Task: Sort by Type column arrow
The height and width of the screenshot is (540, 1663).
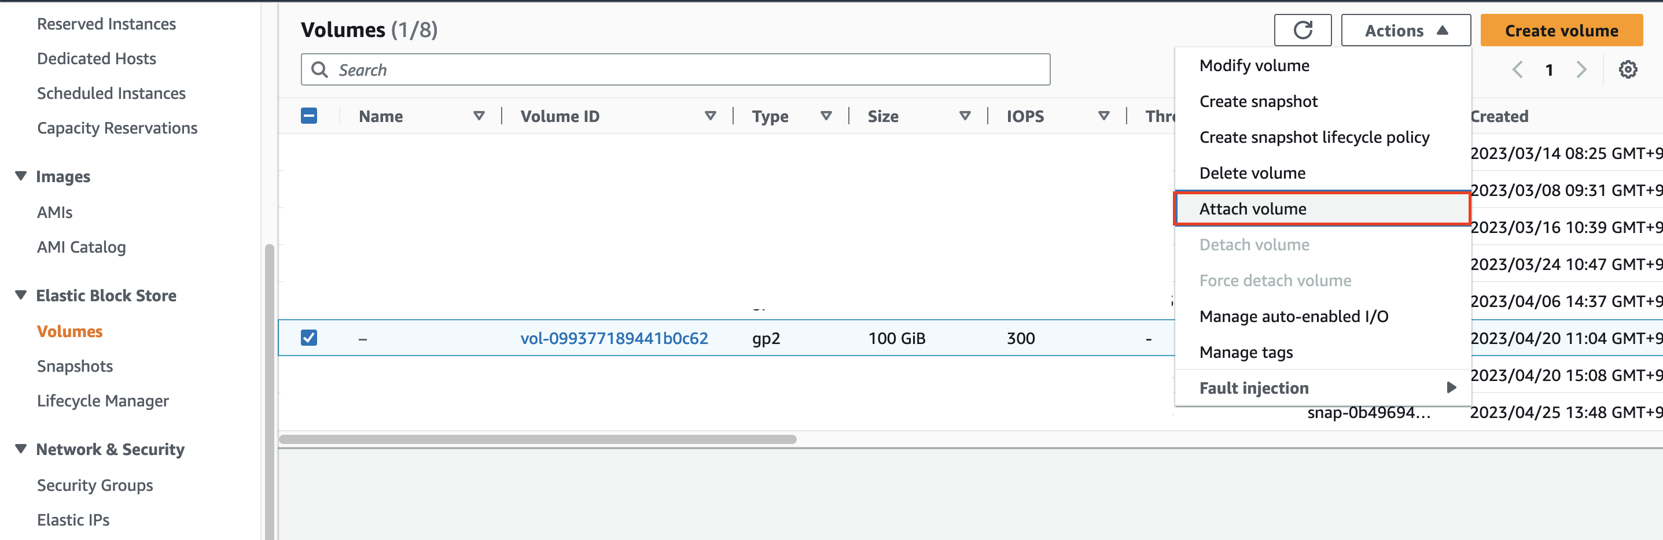Action: pos(826,116)
